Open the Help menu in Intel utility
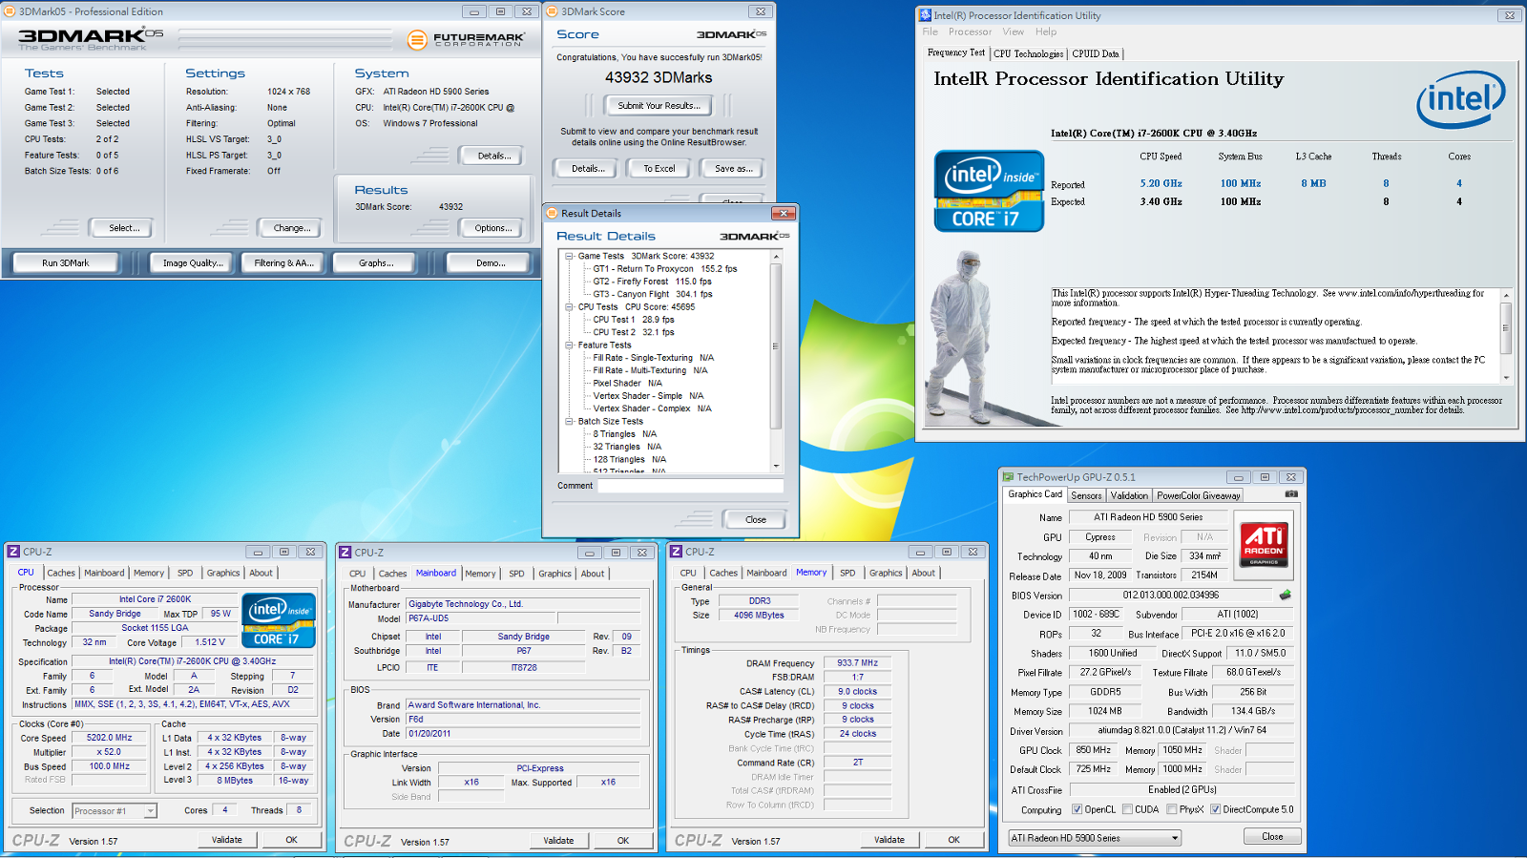The width and height of the screenshot is (1527, 858). 1046,31
